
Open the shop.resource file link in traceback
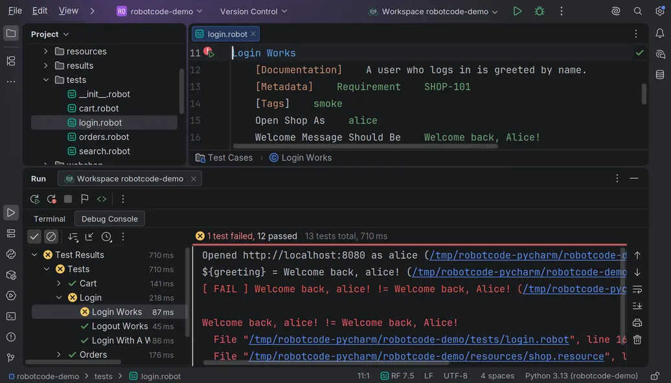[426, 356]
